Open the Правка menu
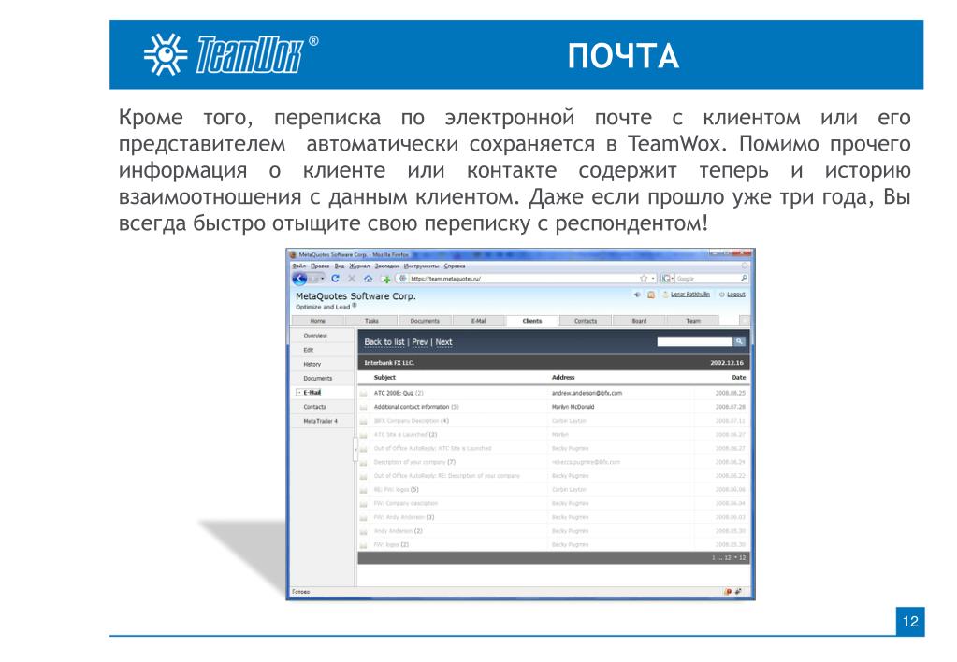The width and height of the screenshot is (957, 662). coord(320,266)
